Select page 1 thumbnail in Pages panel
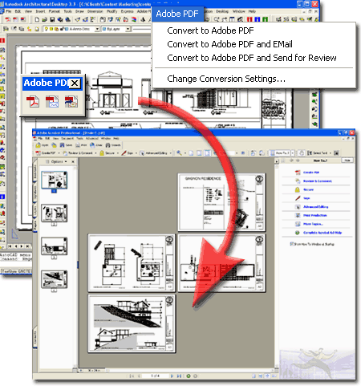361x386 pixels. [54, 181]
